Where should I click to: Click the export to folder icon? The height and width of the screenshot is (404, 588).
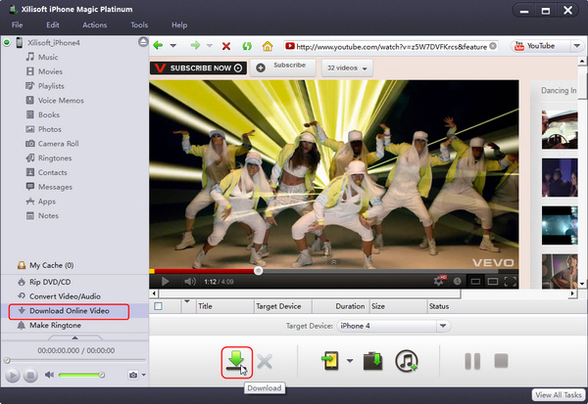click(372, 361)
